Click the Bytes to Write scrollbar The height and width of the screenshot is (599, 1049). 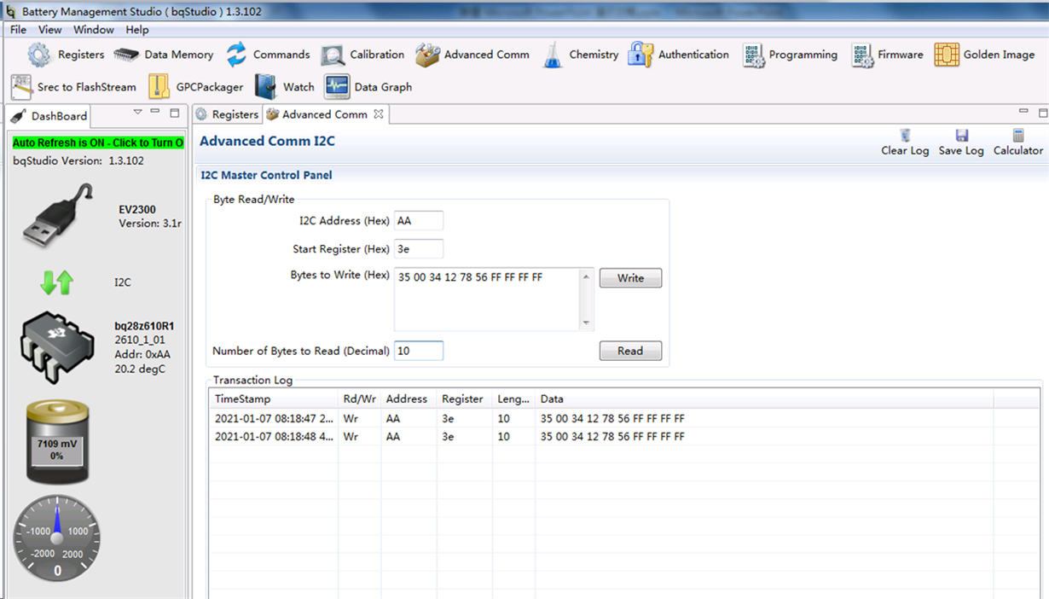tap(587, 299)
